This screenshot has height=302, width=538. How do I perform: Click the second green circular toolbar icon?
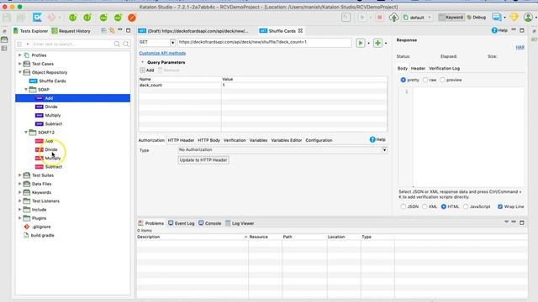(x=87, y=18)
